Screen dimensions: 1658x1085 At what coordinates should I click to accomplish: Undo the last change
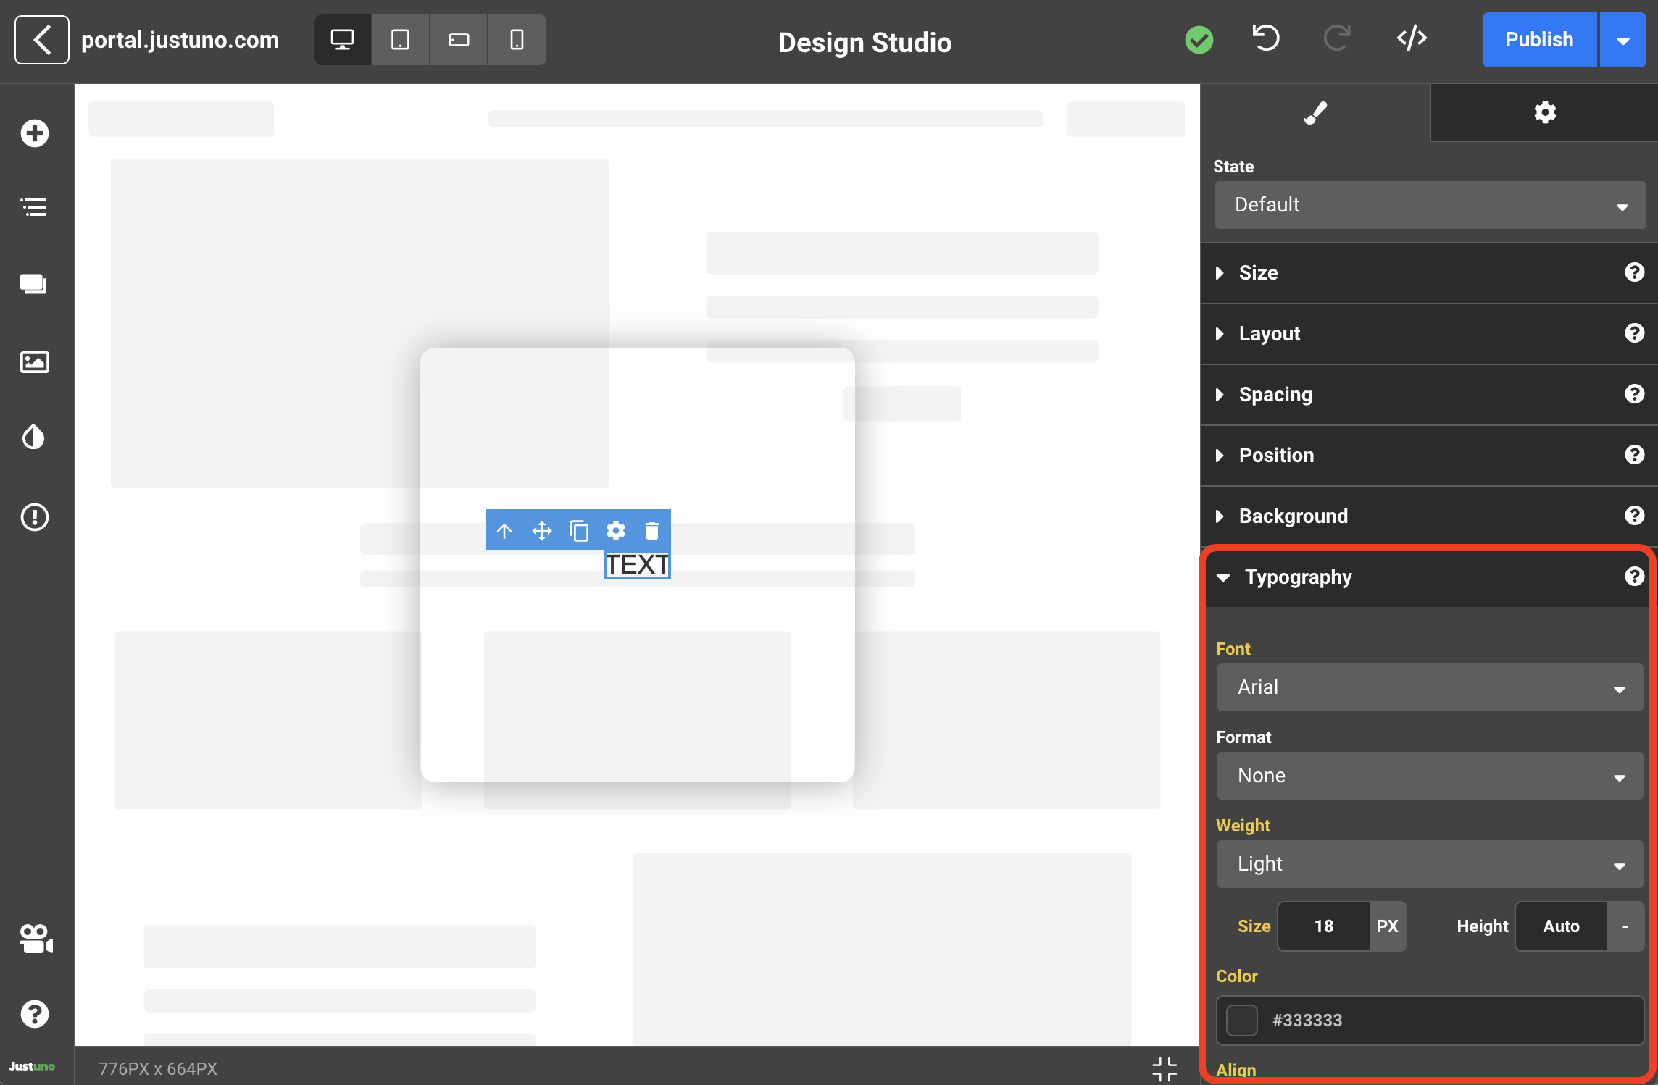[1266, 39]
